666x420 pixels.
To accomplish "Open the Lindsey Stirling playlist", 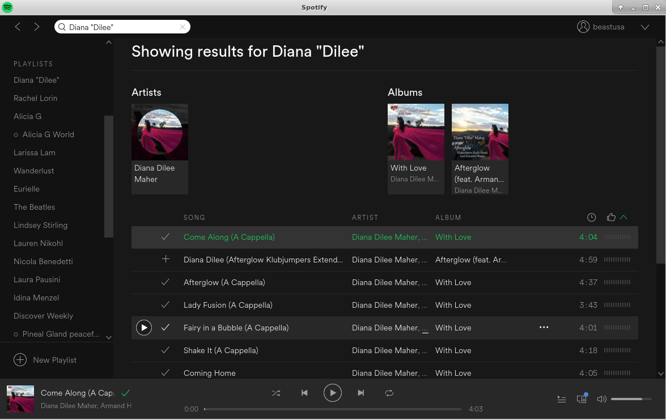I will pos(40,225).
